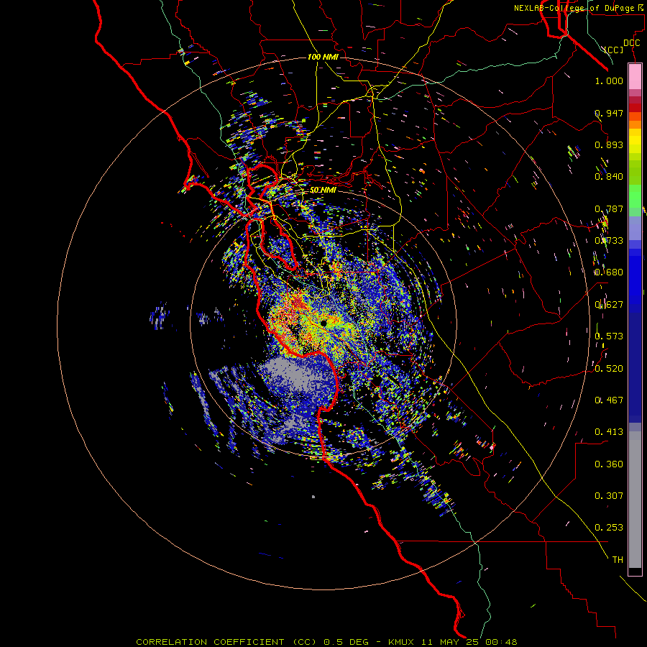Select the 0.787 scale value
This screenshot has height=647, width=647.
[x=609, y=208]
